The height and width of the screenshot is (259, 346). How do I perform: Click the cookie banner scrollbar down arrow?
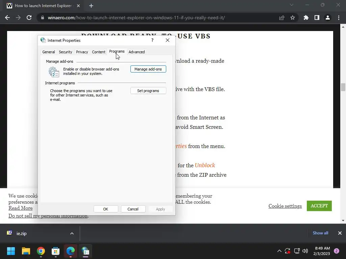click(x=343, y=221)
